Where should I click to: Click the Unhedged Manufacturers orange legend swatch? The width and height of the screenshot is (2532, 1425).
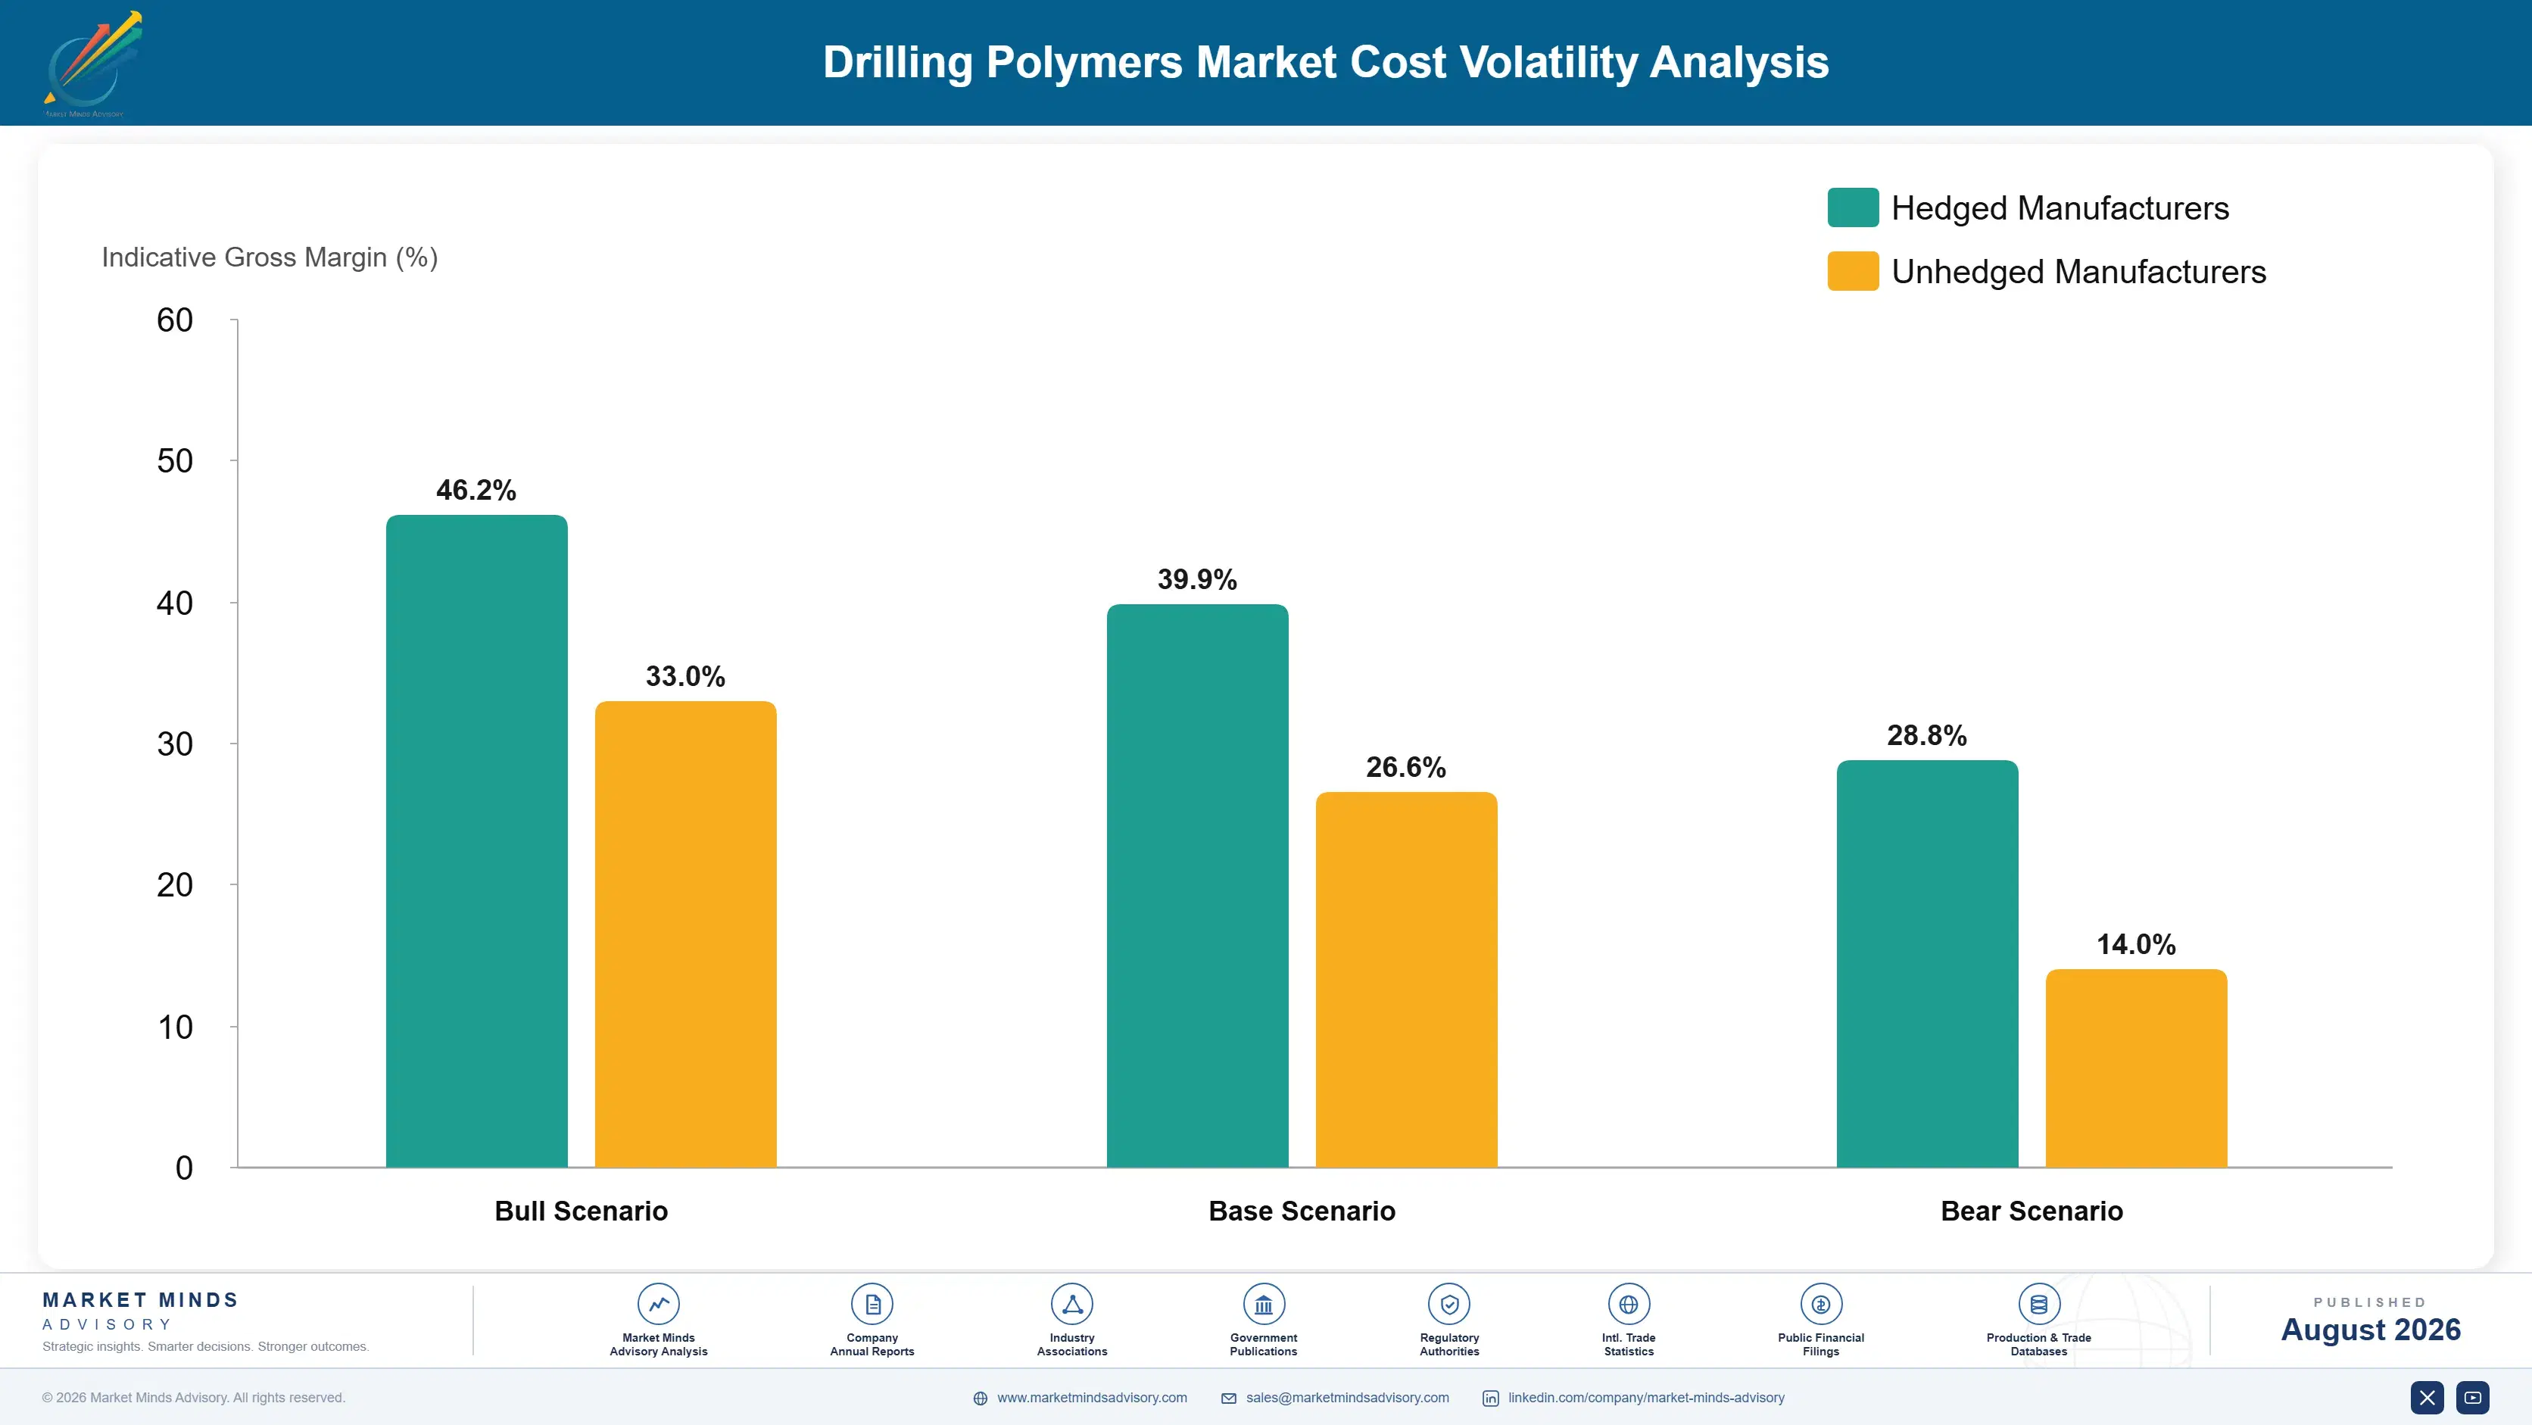click(1853, 271)
